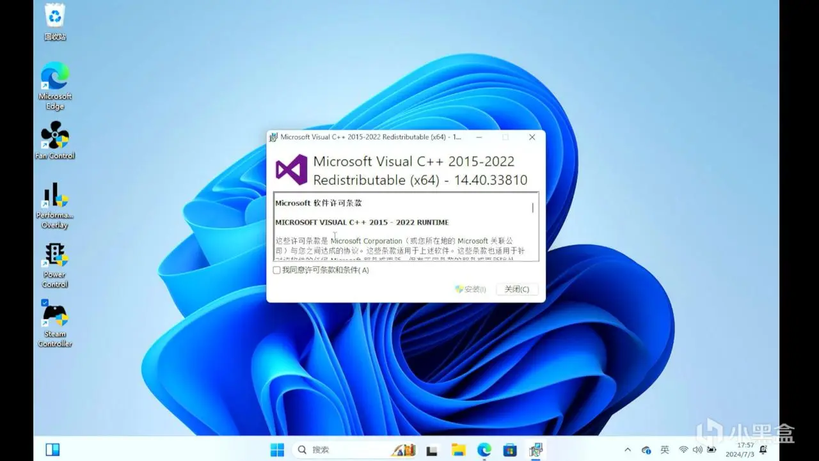The image size is (819, 461).
Task: Check the agree to license terms checkbox
Action: click(x=277, y=270)
